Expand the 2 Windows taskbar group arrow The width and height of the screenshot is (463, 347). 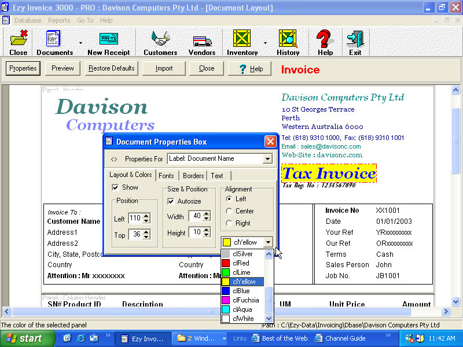coord(225,338)
